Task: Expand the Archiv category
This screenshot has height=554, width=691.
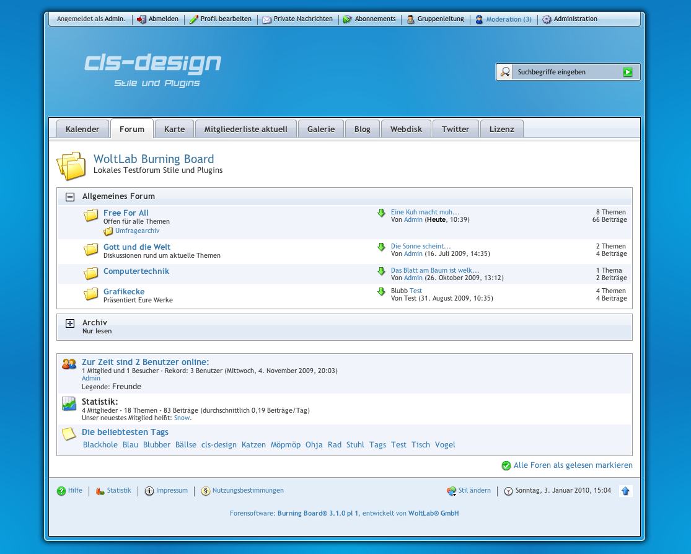Action: click(x=70, y=323)
